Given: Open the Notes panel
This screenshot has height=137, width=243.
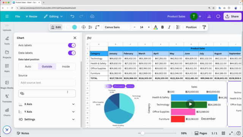Looking at the screenshot, I should [23, 133].
